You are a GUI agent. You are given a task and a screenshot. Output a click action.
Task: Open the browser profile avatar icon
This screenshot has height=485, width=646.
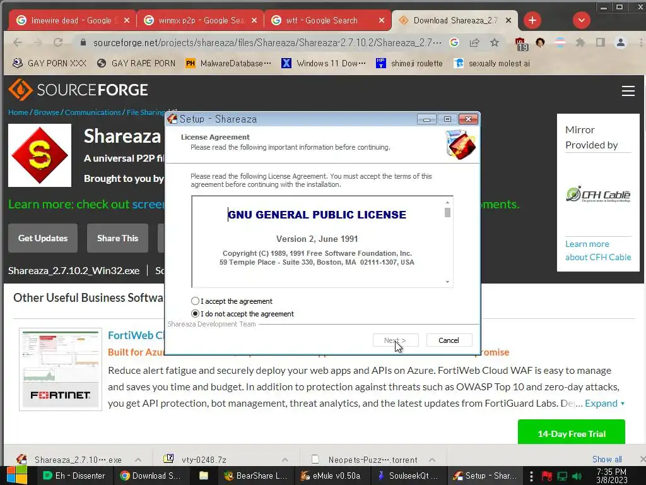tap(621, 42)
